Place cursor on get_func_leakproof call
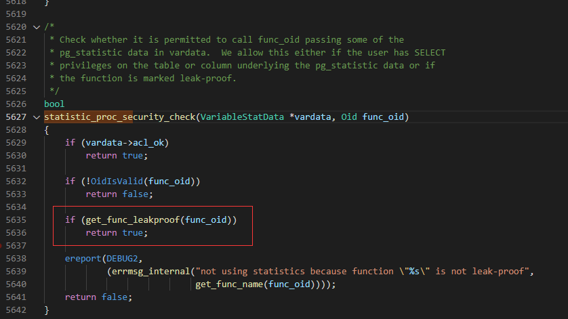Screen dimensions: 568x319 133,220
